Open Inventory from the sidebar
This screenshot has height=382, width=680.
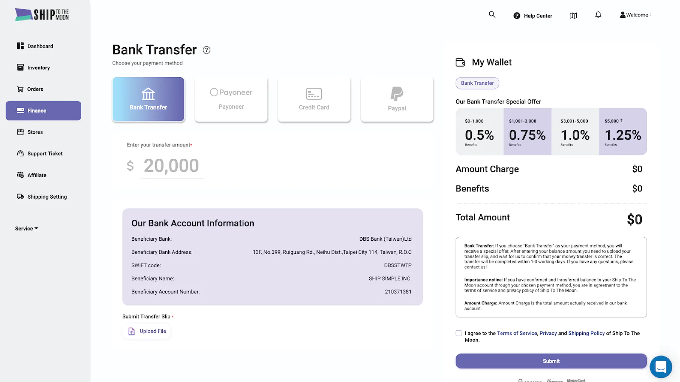pos(38,68)
